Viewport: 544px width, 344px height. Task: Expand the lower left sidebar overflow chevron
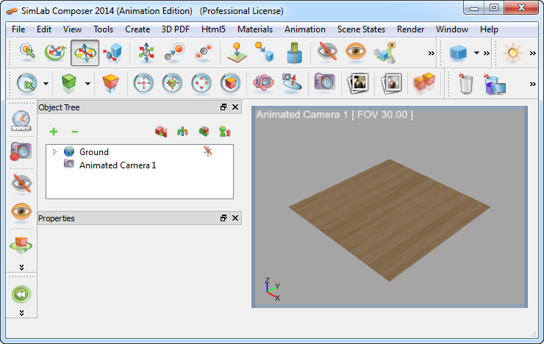coord(21,313)
